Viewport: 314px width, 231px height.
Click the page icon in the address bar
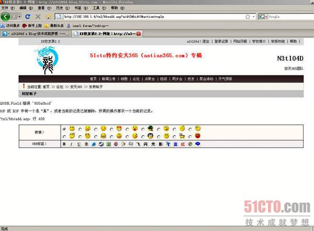(x=59, y=17)
